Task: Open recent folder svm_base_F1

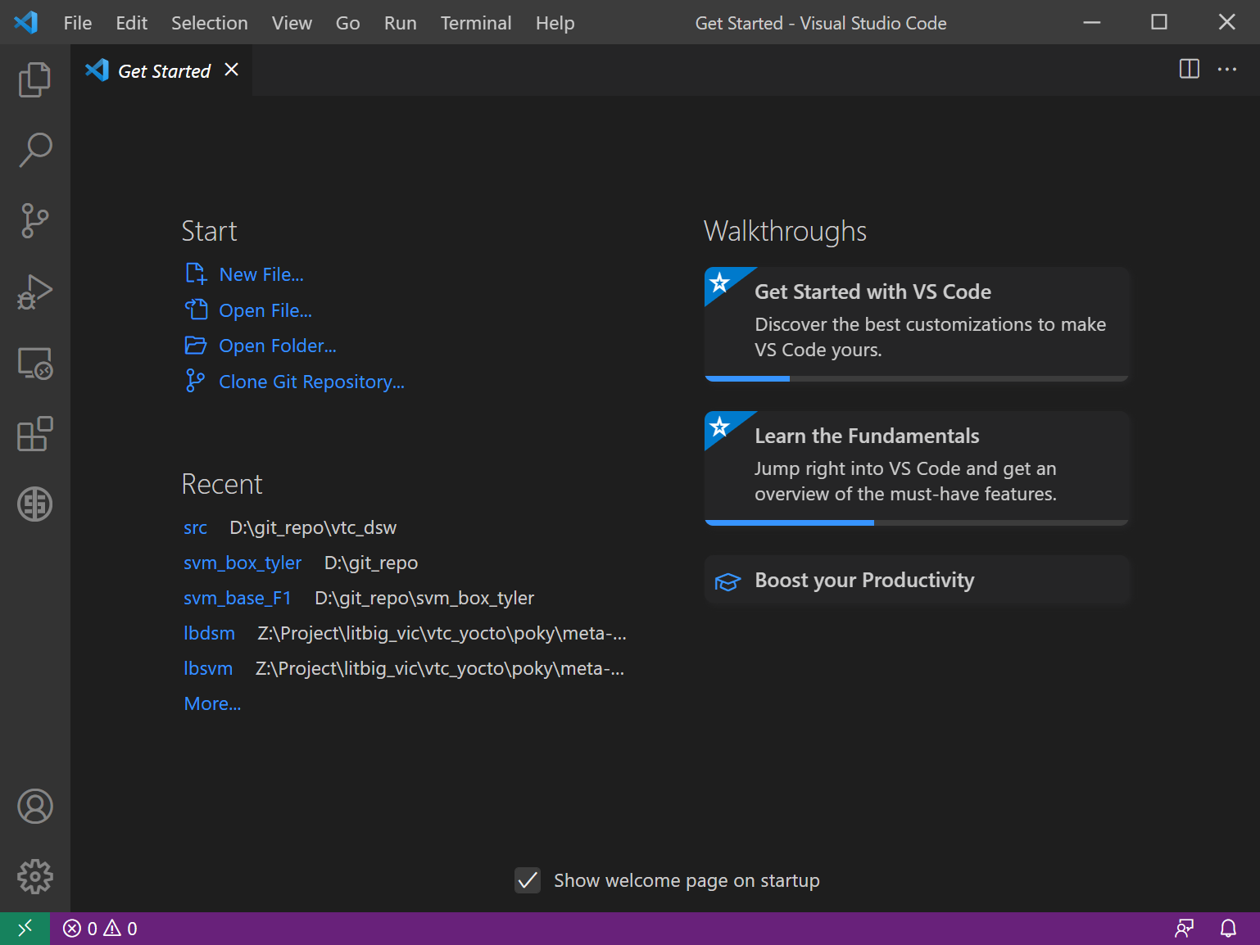Action: (238, 599)
